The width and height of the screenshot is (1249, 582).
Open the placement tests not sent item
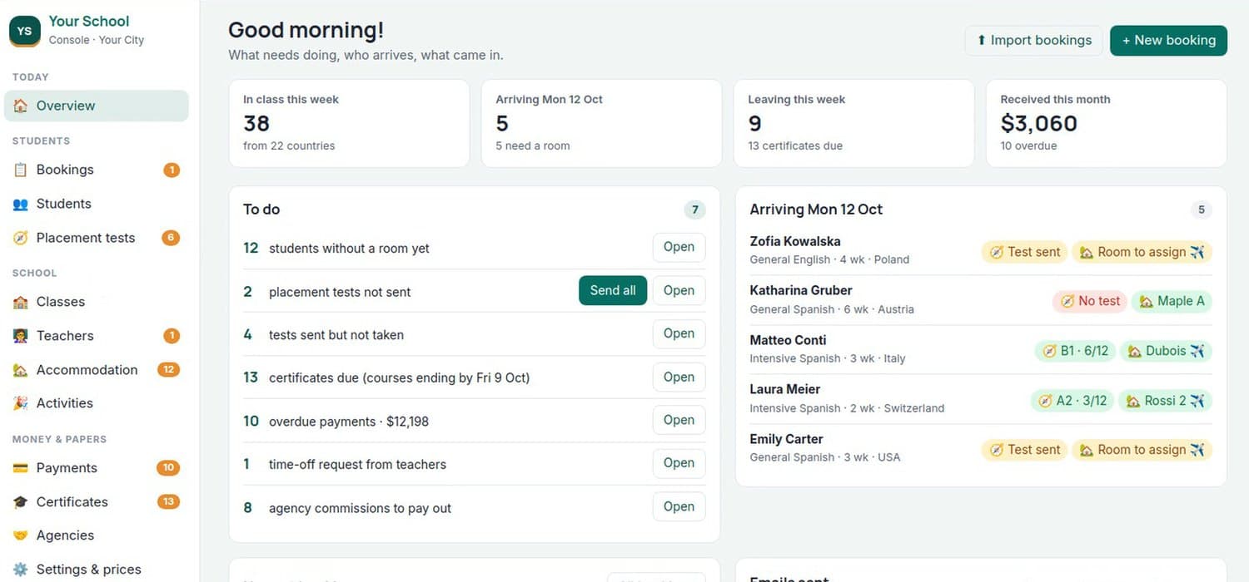click(679, 291)
